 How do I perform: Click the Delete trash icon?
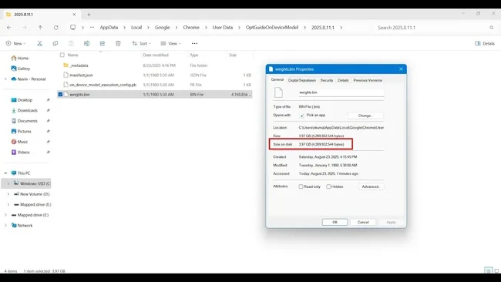point(118,43)
